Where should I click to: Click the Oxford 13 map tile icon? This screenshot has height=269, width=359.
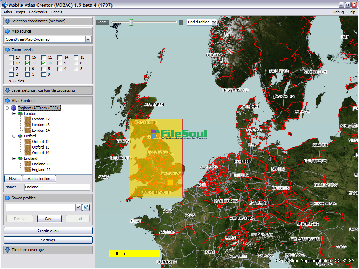click(x=28, y=147)
